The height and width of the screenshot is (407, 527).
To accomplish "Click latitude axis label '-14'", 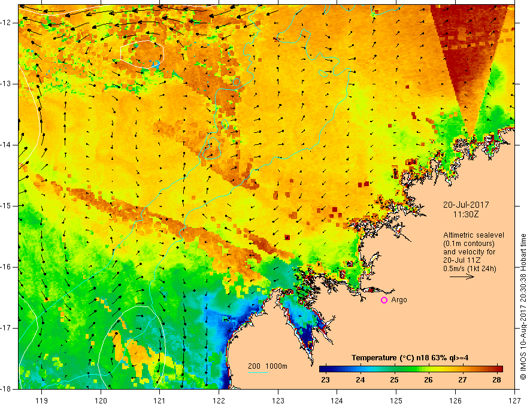I will (7, 145).
